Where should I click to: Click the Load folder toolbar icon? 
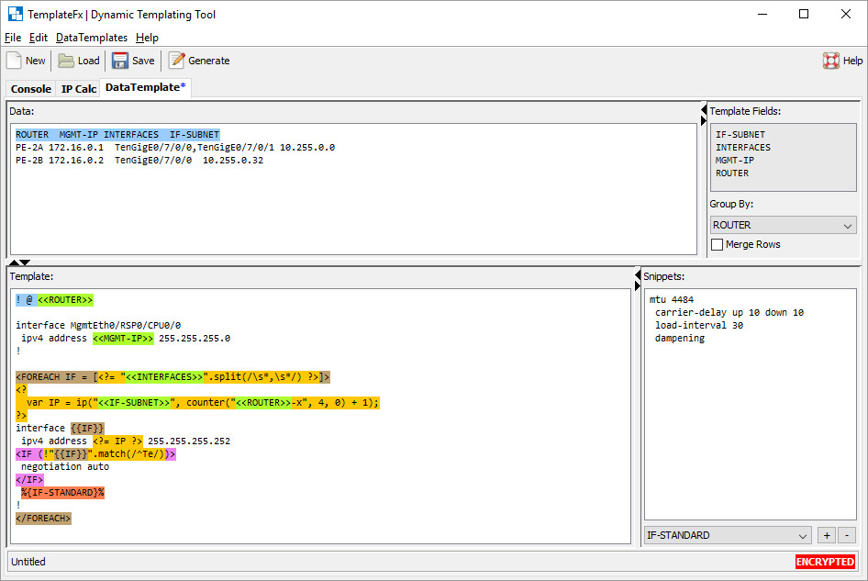click(66, 61)
